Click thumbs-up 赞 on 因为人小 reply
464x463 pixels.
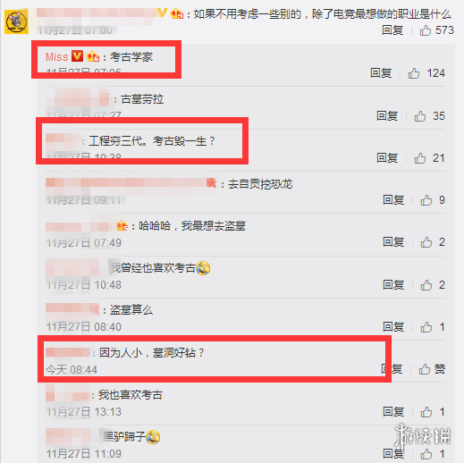pos(432,369)
